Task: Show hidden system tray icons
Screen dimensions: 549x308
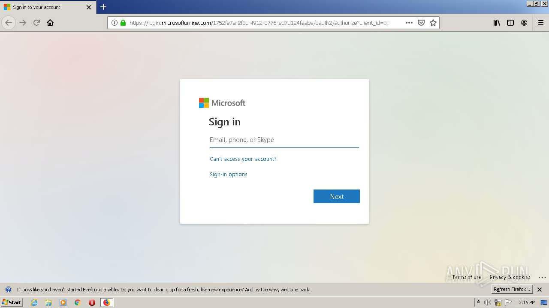Action: coord(478,302)
